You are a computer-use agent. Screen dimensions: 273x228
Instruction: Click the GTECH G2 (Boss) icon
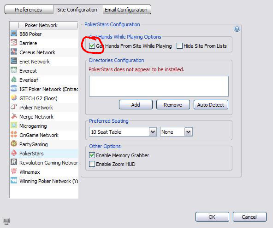[x=14, y=98]
